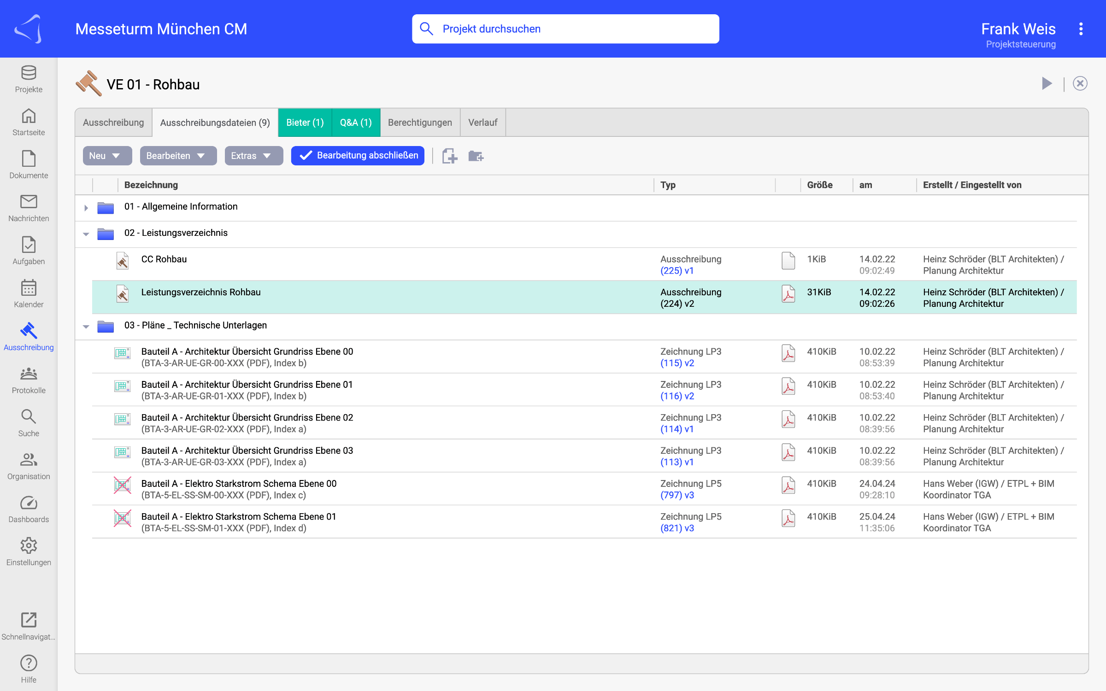Collapse the 02 - Leistungsverzeichnis folder
The height and width of the screenshot is (691, 1106).
click(x=86, y=234)
